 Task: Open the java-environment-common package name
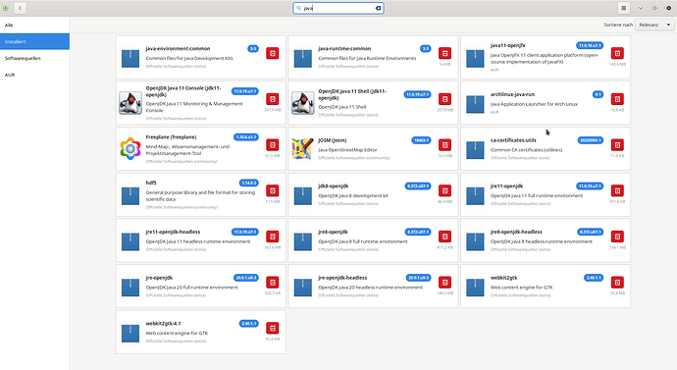pyautogui.click(x=178, y=48)
